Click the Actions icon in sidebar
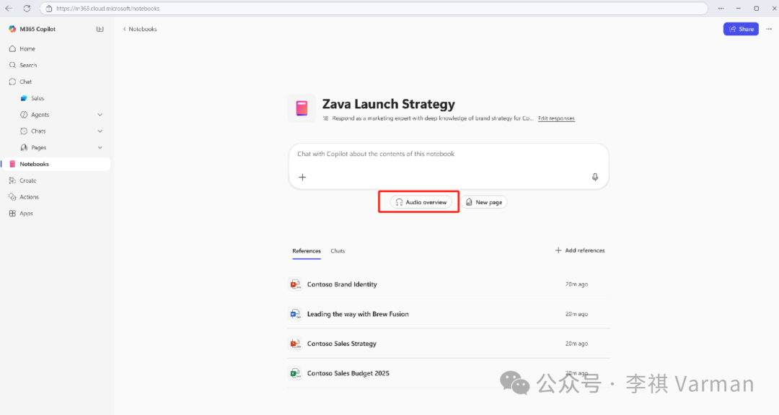The width and height of the screenshot is (779, 415). tap(12, 197)
